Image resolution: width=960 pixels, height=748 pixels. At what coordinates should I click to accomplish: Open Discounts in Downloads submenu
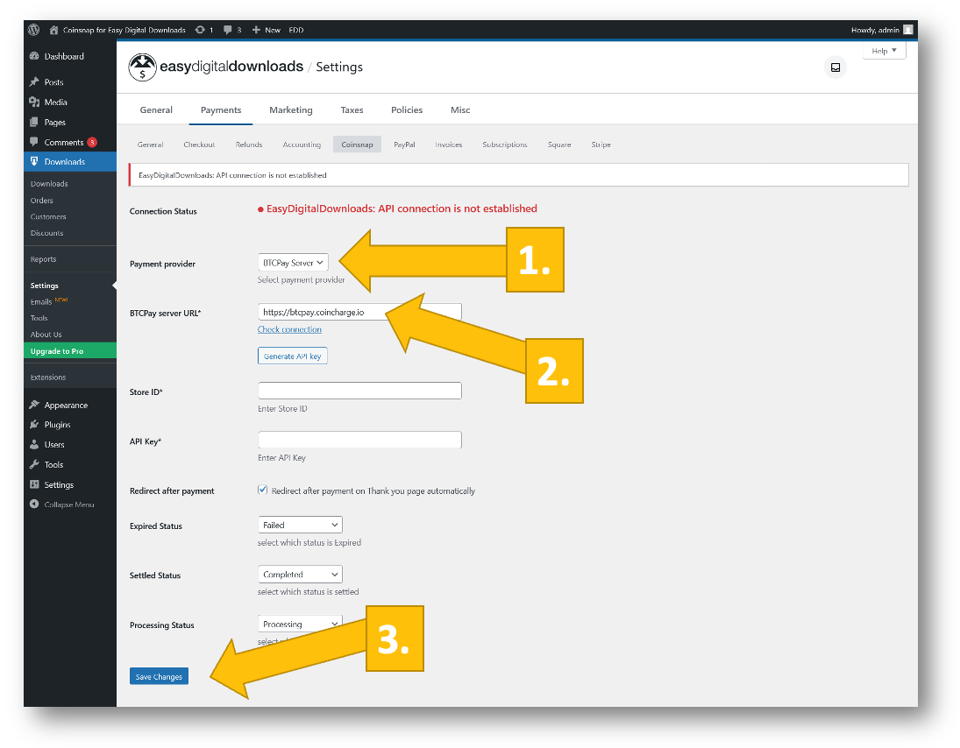point(46,233)
